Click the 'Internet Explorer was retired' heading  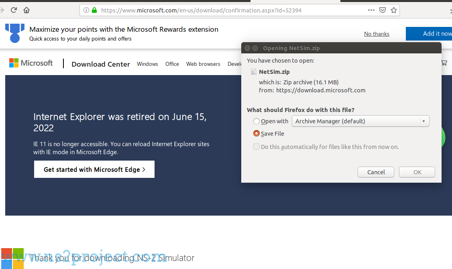point(120,122)
